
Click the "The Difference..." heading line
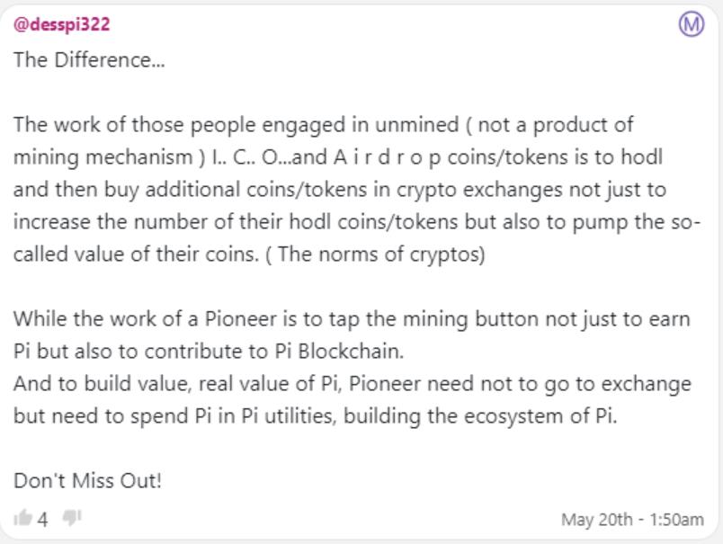coord(89,60)
